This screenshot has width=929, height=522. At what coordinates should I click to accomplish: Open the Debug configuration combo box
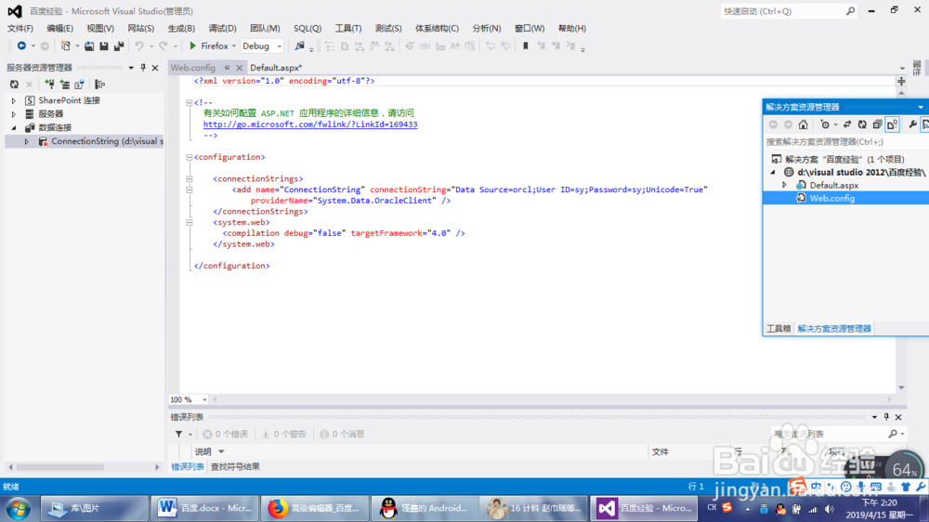coord(262,46)
